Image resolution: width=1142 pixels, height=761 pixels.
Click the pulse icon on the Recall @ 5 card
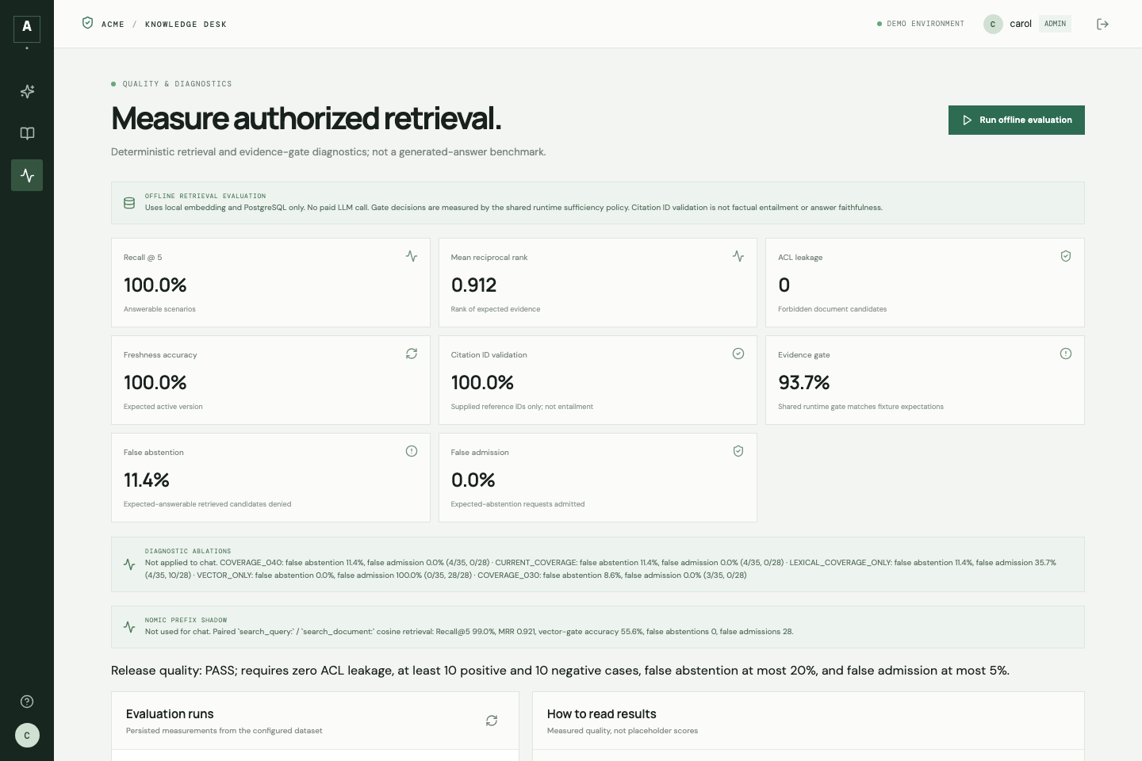click(412, 256)
